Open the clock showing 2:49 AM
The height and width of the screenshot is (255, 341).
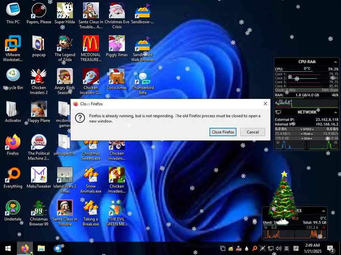[312, 248]
